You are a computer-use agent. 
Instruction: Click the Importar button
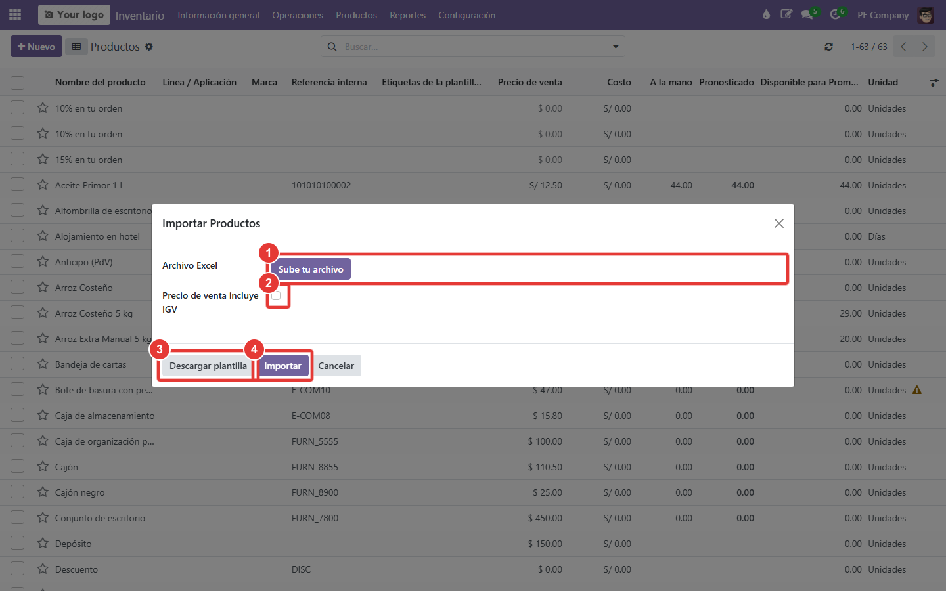point(283,366)
